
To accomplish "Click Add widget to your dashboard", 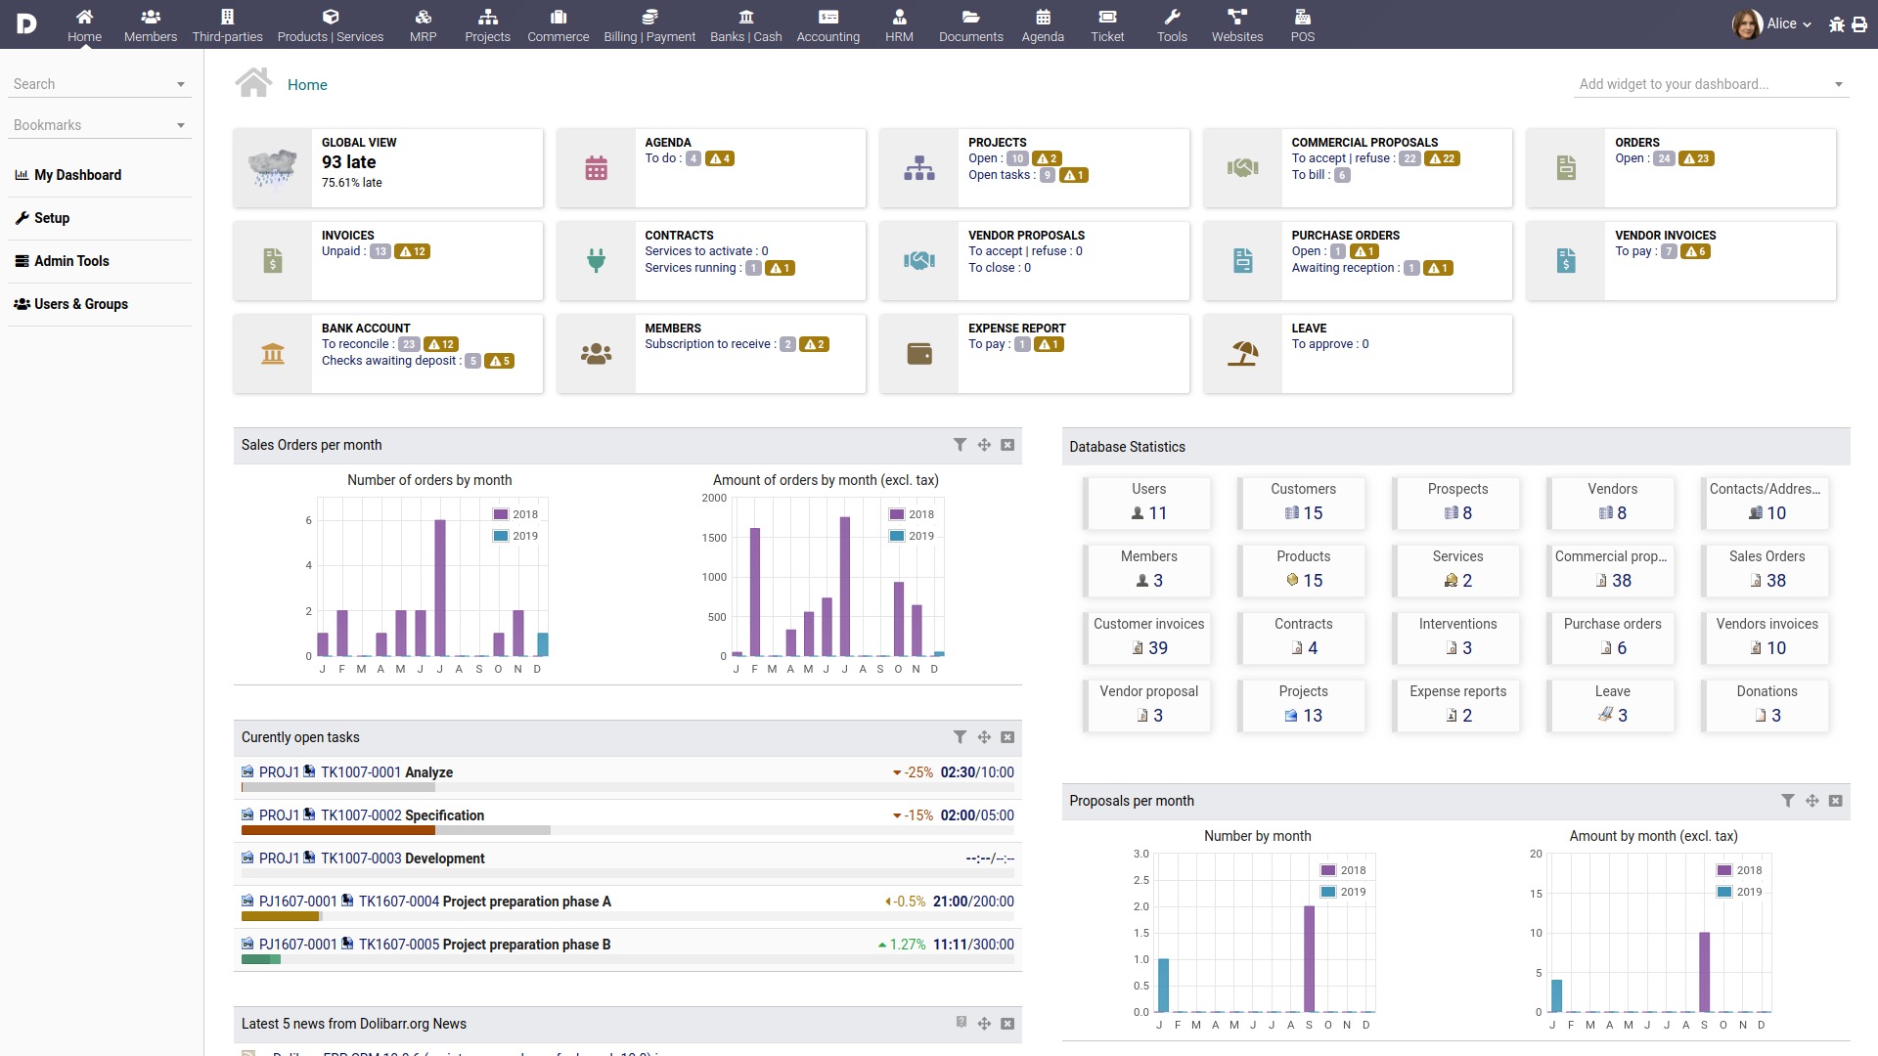I will 1703,84.
